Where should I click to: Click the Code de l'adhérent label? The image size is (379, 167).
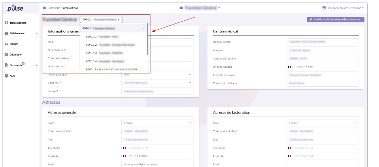coord(60,58)
